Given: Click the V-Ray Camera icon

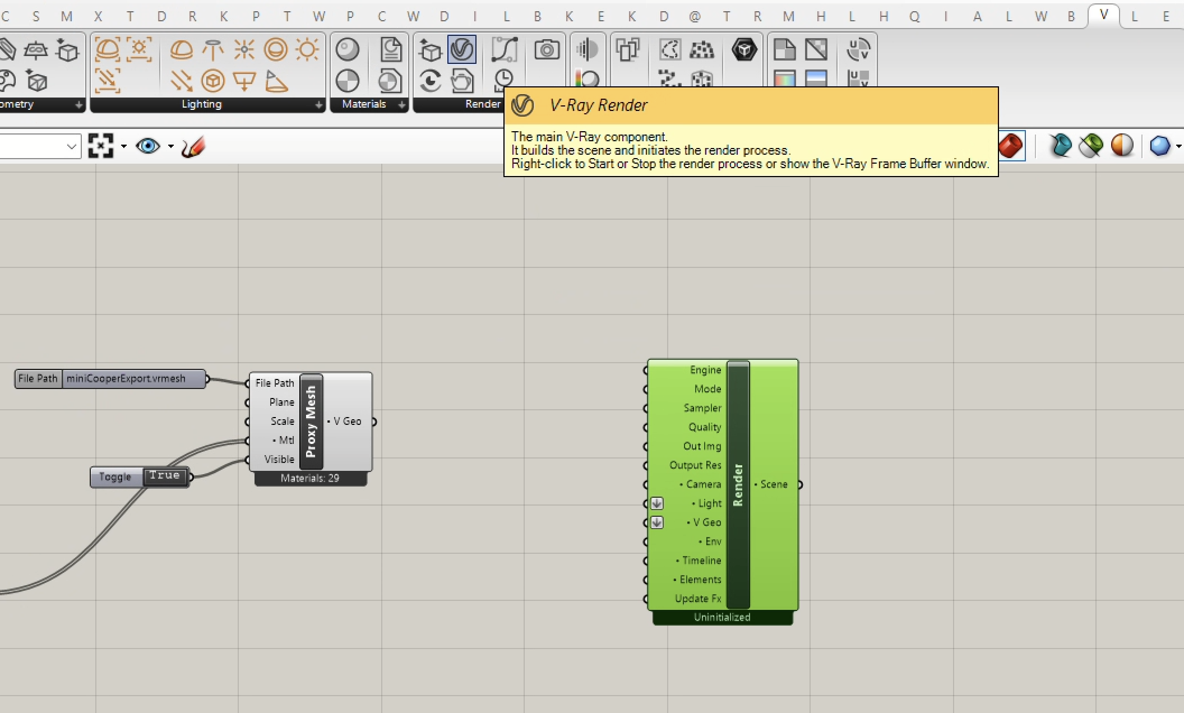Looking at the screenshot, I should click(x=547, y=50).
